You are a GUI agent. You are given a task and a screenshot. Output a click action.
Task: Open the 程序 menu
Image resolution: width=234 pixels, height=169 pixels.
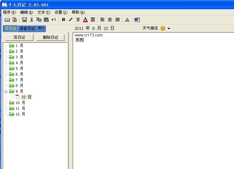[x=10, y=12]
